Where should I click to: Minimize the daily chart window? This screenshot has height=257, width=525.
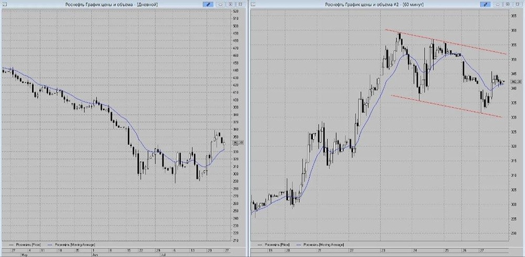pyautogui.click(x=221, y=4)
